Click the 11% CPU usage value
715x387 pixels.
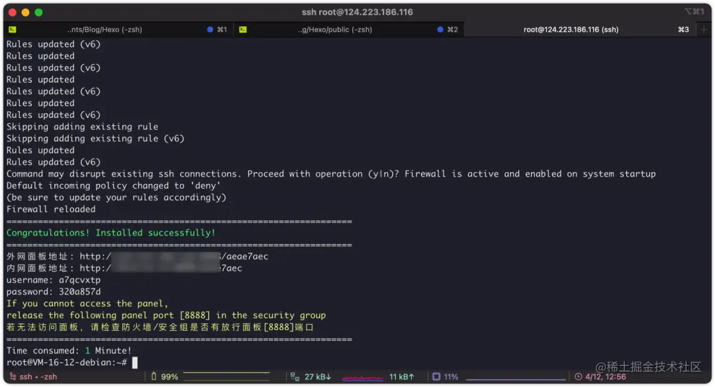click(451, 376)
